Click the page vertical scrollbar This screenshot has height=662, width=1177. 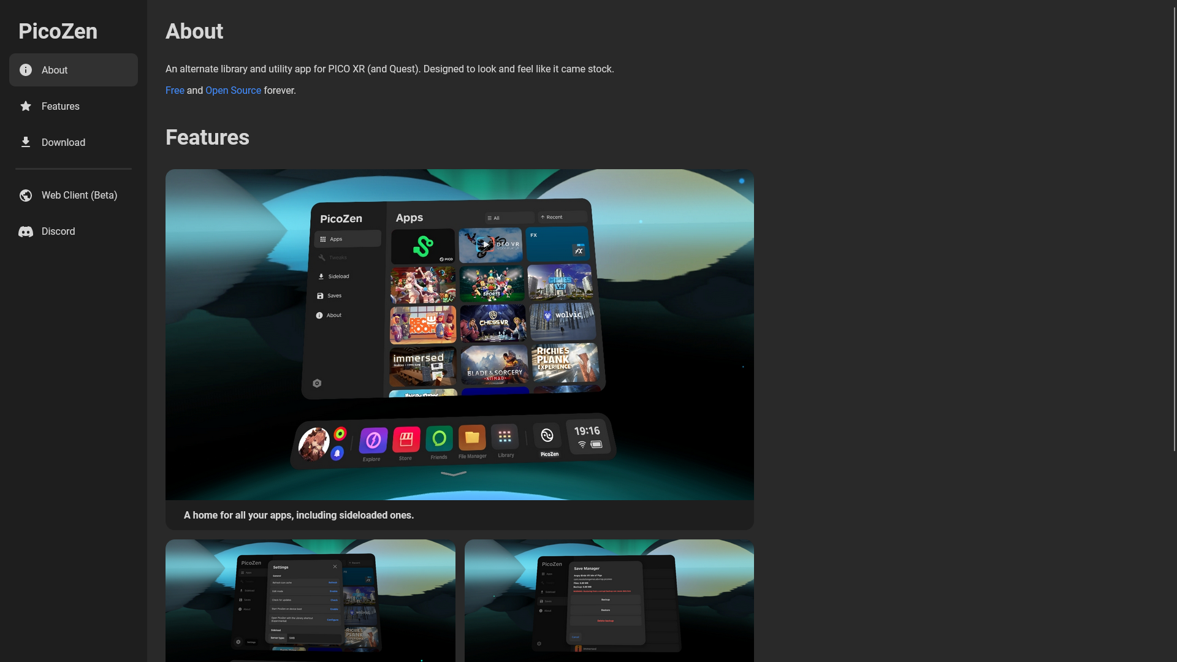coord(1174,227)
